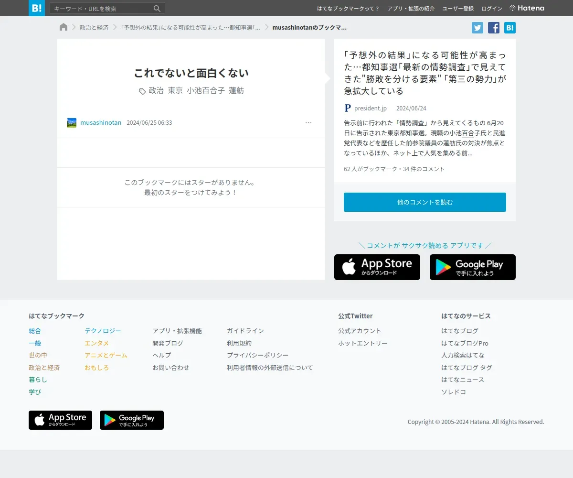This screenshot has width=573, height=478.
Task: Click the timestamp 2024/06/25 06:33
Action: 149,123
